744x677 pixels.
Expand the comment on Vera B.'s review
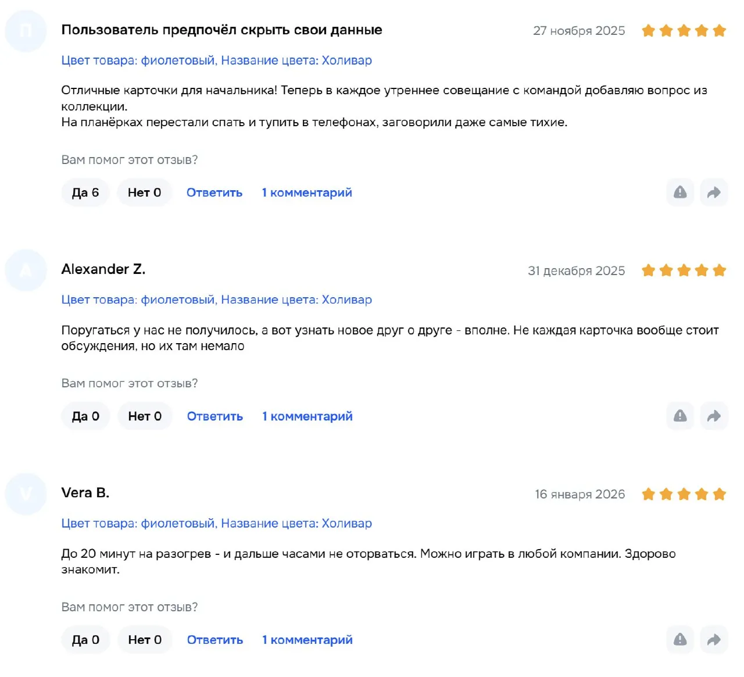pos(307,640)
